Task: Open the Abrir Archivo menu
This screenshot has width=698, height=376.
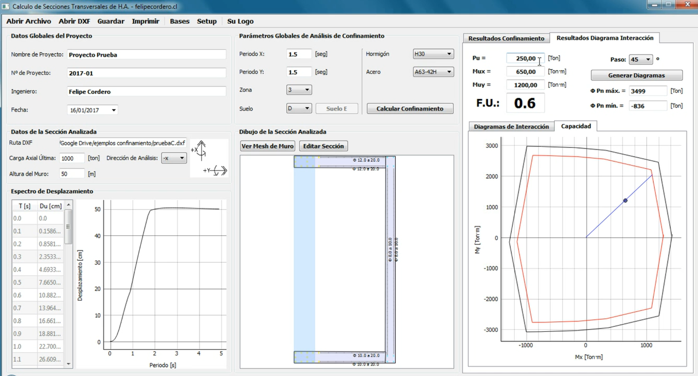Action: tap(28, 21)
